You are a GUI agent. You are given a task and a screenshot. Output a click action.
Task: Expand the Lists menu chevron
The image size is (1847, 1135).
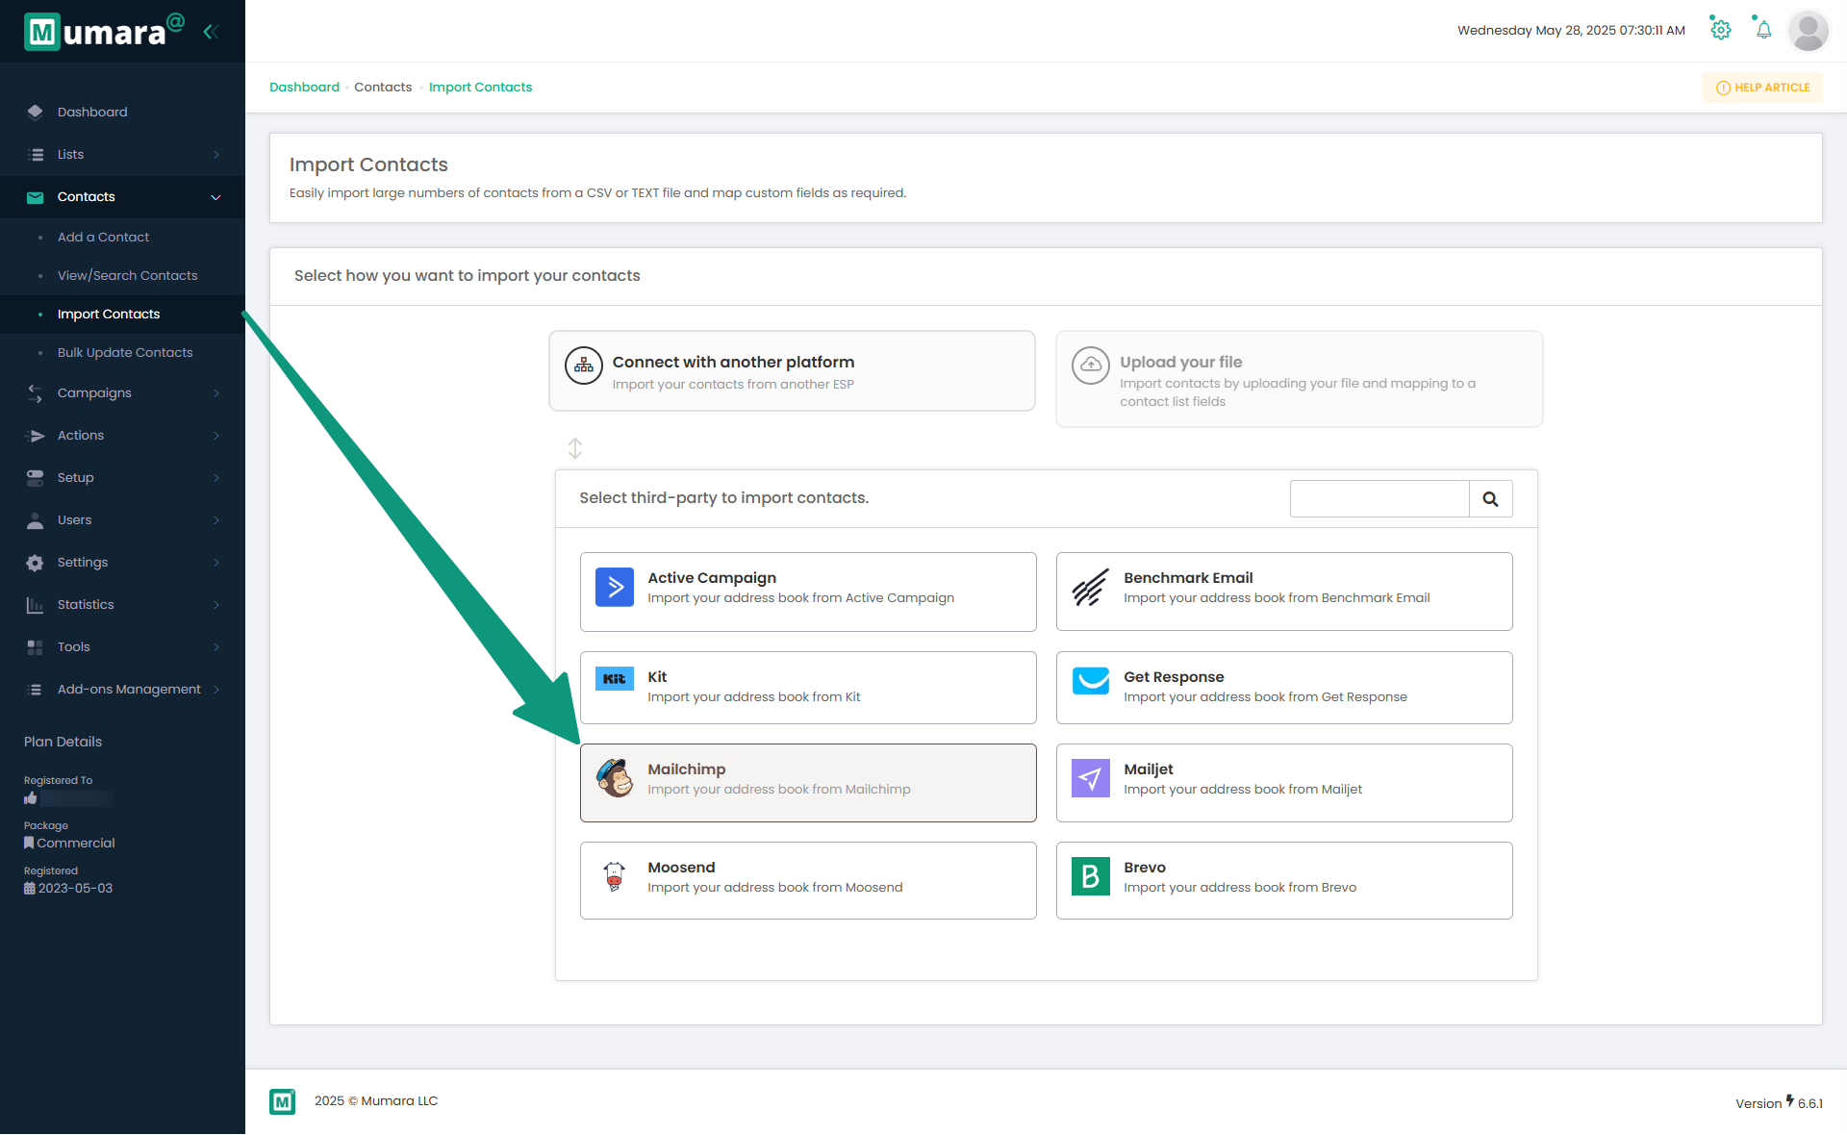point(216,155)
